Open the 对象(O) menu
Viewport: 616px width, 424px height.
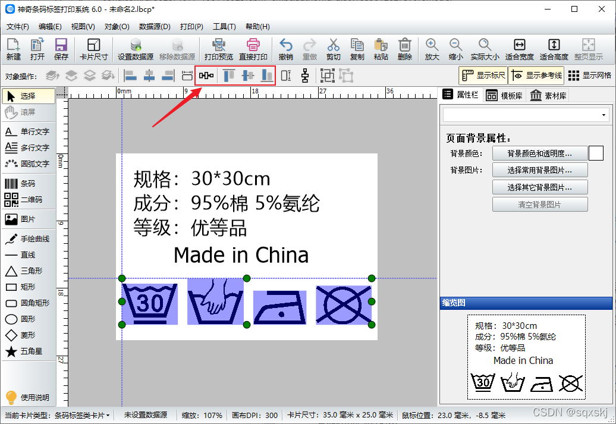(x=117, y=27)
